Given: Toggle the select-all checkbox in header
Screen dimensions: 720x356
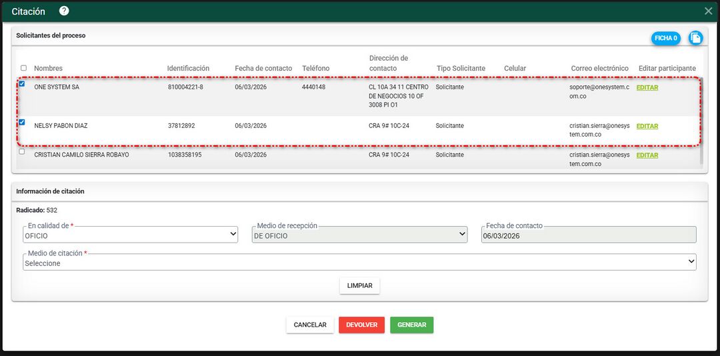Looking at the screenshot, I should (24, 68).
